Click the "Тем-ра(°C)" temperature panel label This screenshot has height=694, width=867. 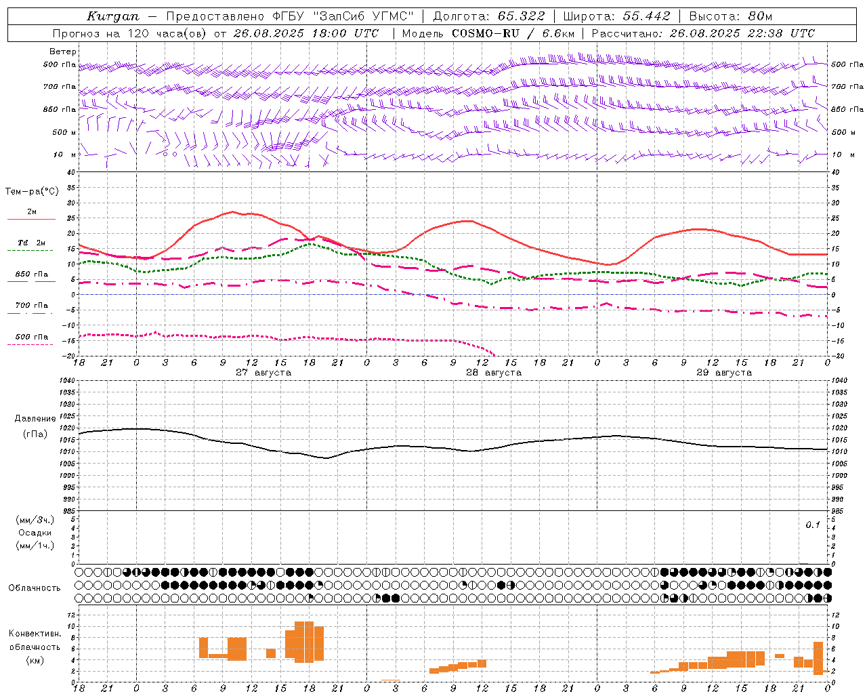pyautogui.click(x=32, y=192)
